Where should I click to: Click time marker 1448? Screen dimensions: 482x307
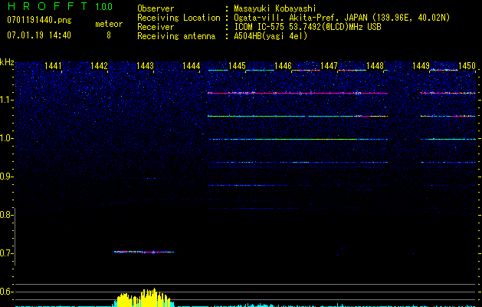tap(375, 66)
